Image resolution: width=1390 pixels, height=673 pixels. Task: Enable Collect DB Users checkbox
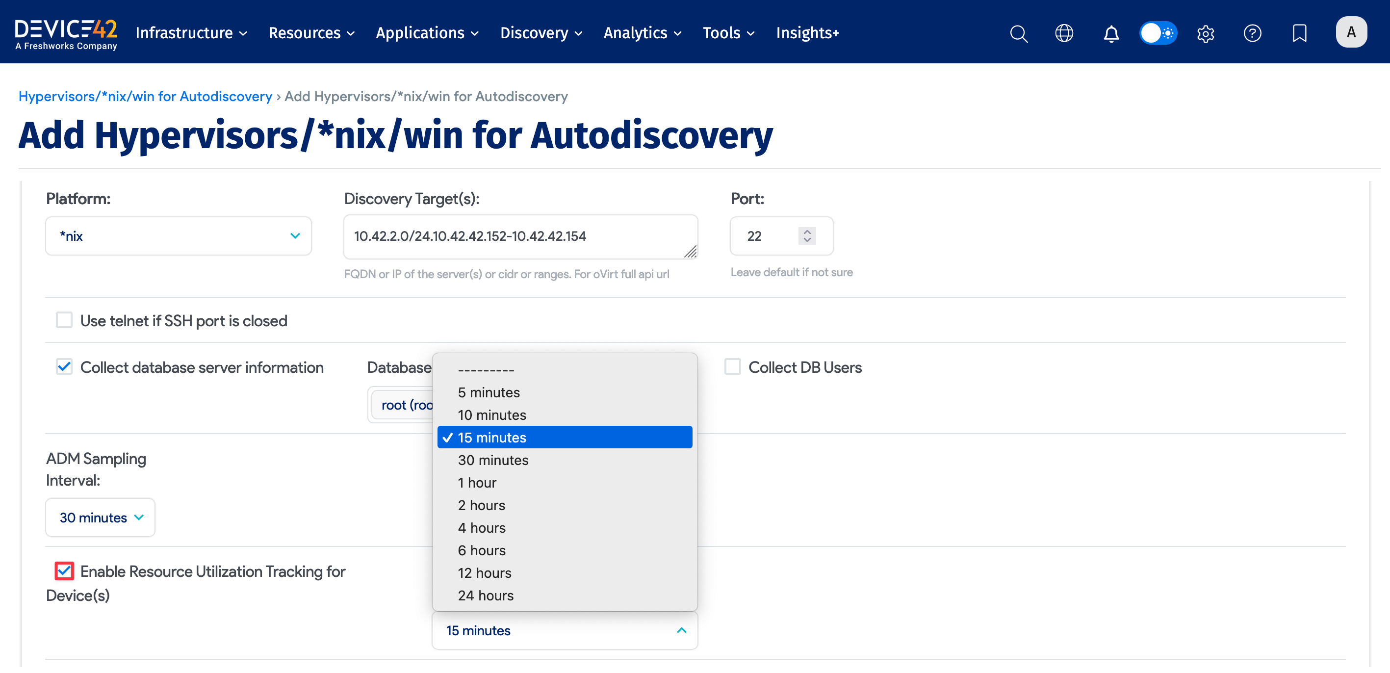[732, 366]
